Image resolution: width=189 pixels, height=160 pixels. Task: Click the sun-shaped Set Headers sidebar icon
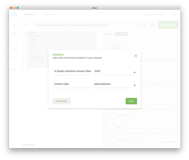click(14, 26)
